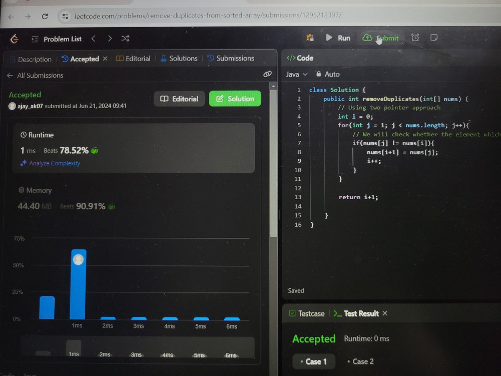
Task: Select the Runtime card
Action: click(134, 148)
